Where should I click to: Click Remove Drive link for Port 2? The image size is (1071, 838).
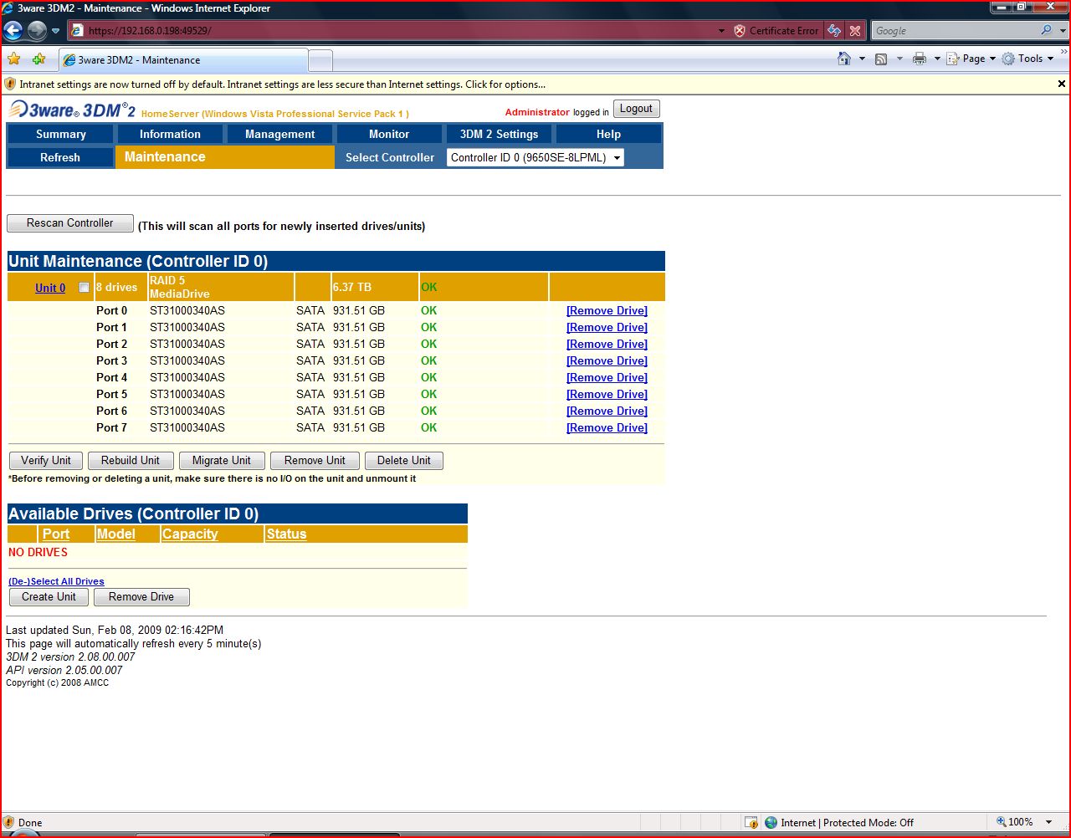pyautogui.click(x=607, y=344)
